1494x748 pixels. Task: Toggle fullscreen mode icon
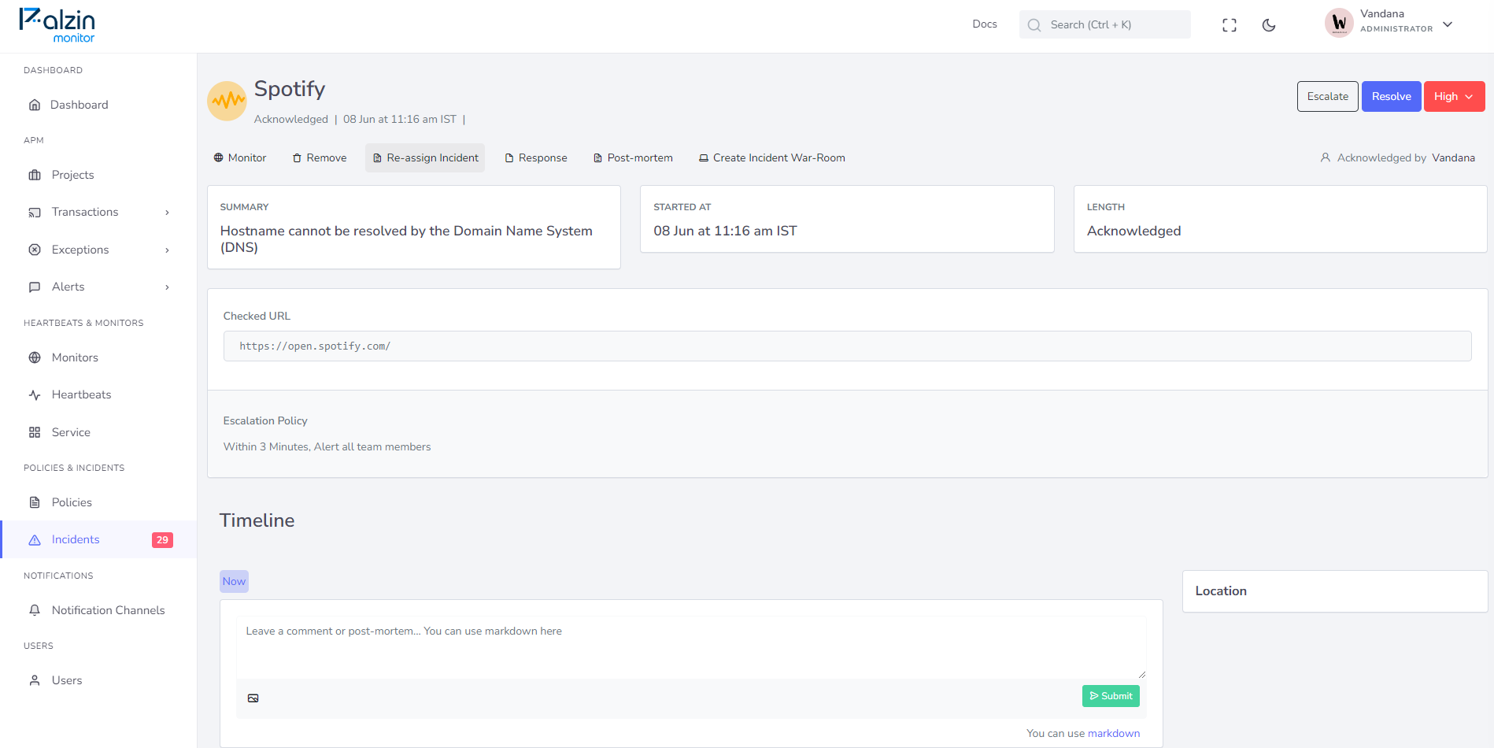coord(1230,25)
